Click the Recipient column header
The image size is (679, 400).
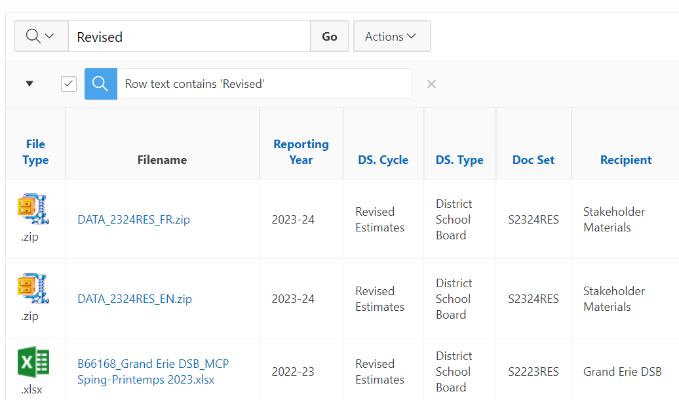625,160
